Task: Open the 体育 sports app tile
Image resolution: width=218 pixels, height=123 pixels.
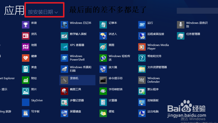Action: click(x=26, y=25)
